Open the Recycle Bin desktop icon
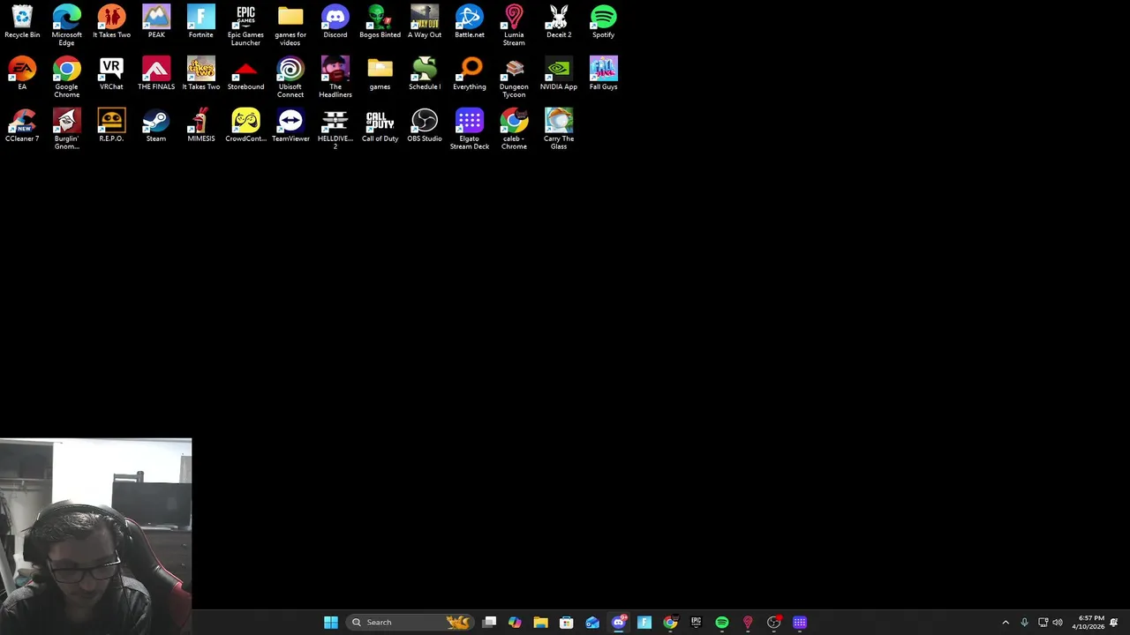1130x635 pixels. [22, 22]
